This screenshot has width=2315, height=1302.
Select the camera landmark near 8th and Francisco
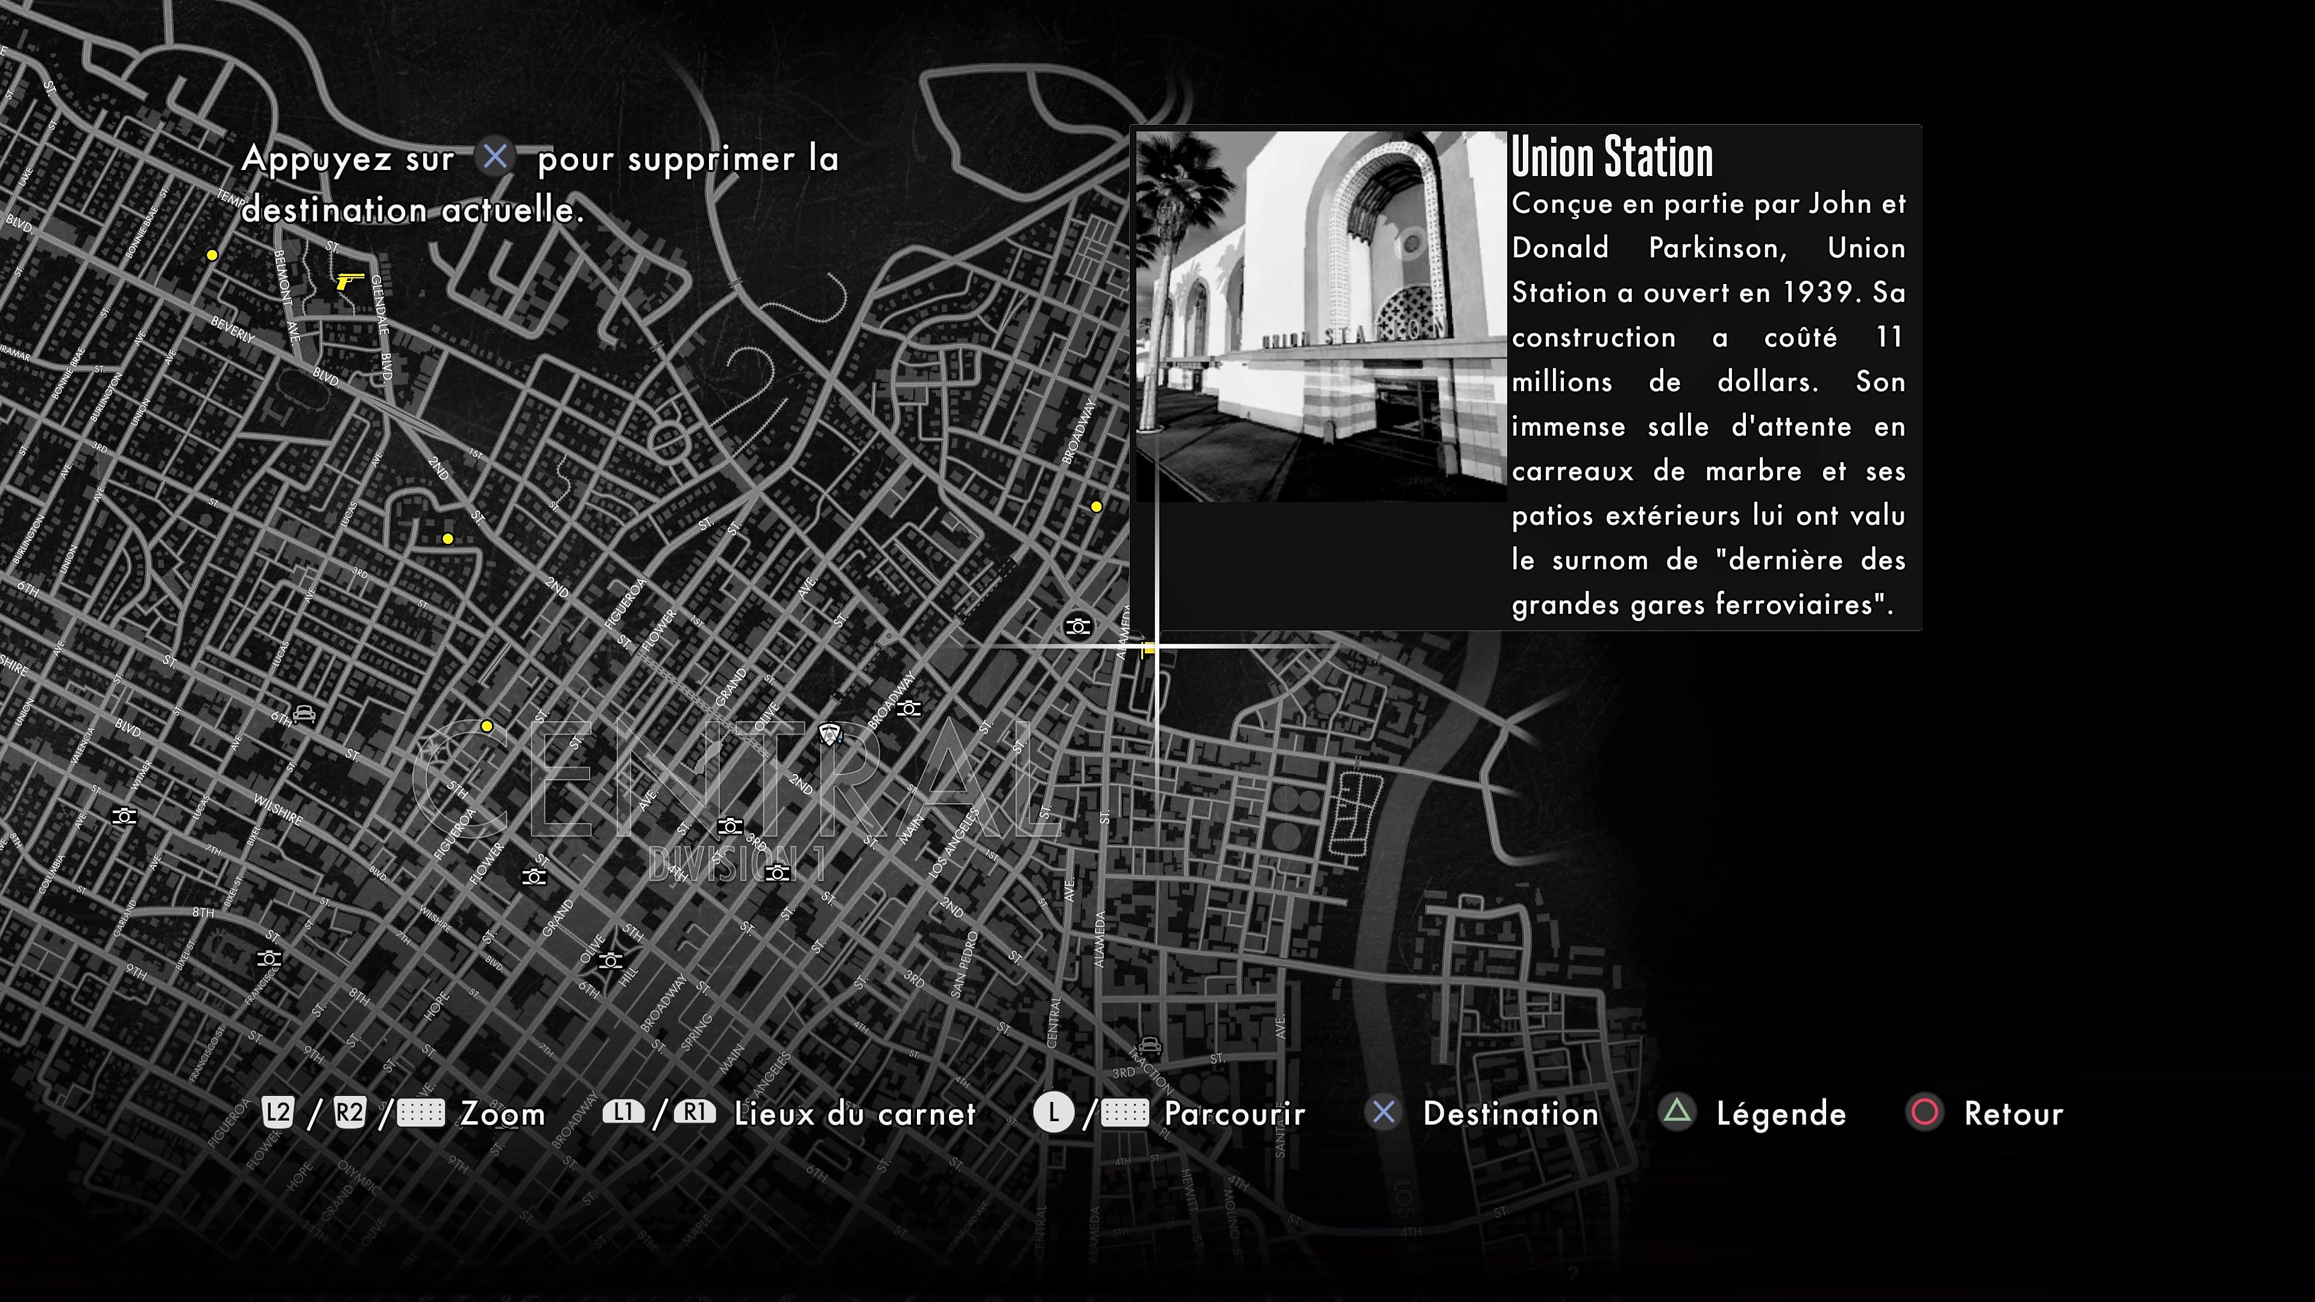(269, 959)
